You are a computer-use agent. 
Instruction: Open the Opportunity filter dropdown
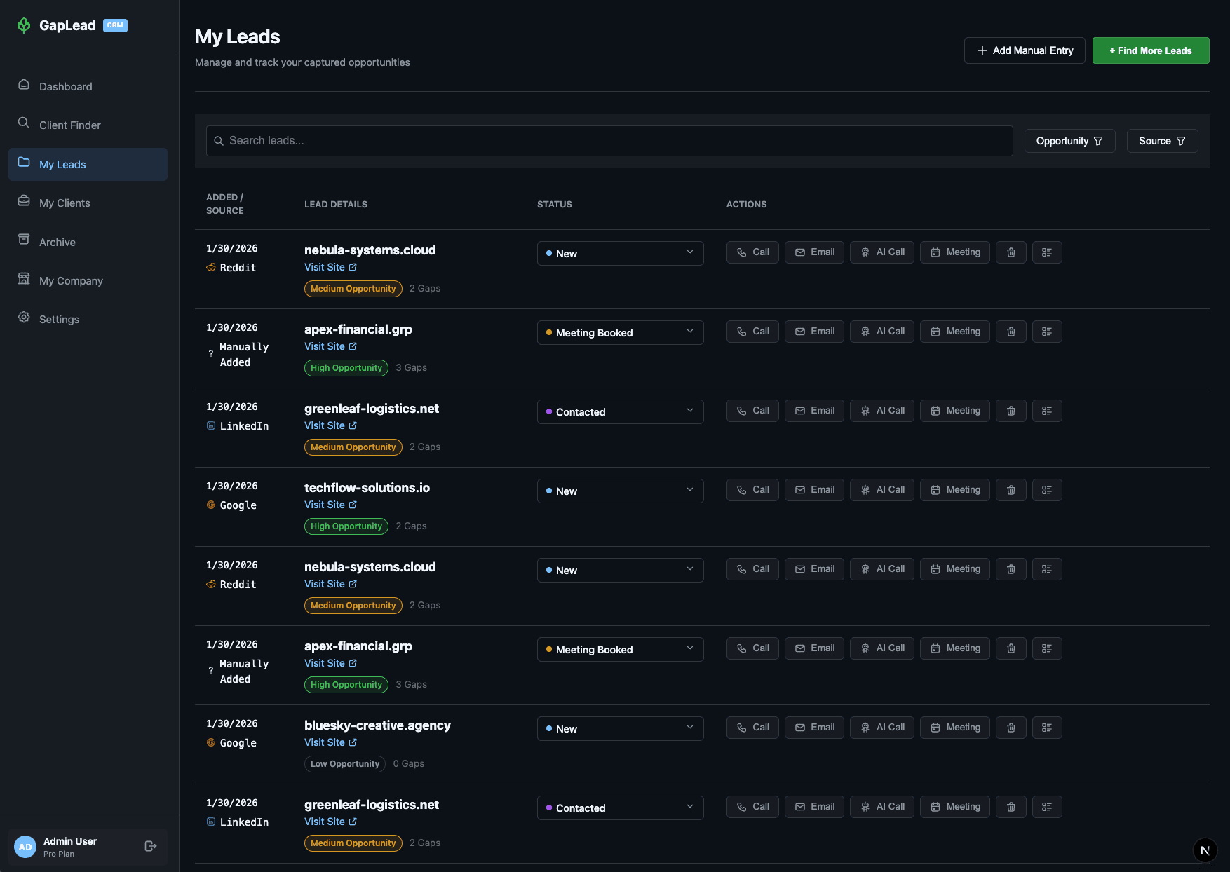[1069, 141]
